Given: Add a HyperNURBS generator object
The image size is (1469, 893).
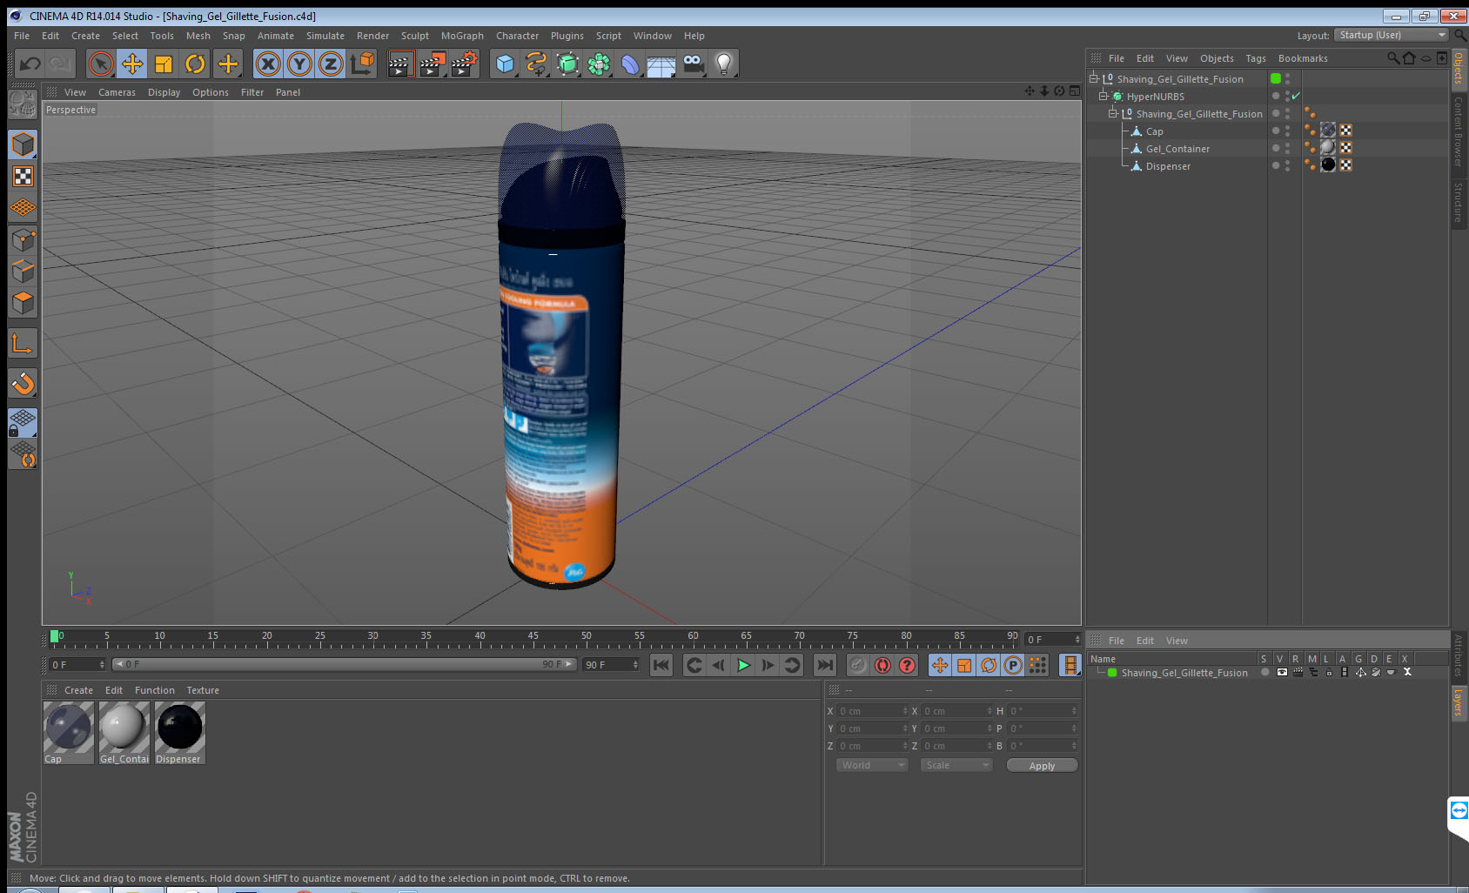Looking at the screenshot, I should [x=567, y=64].
